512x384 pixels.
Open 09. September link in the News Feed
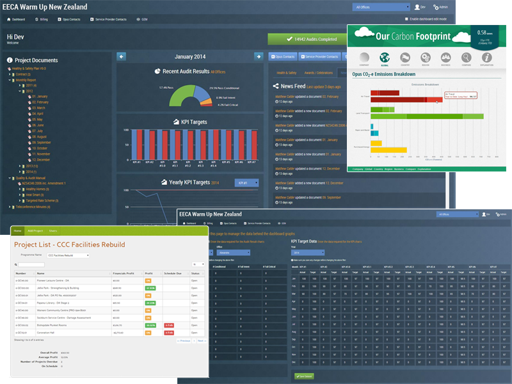(332, 198)
